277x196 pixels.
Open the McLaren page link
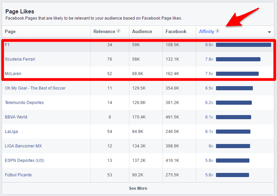pos(13,74)
